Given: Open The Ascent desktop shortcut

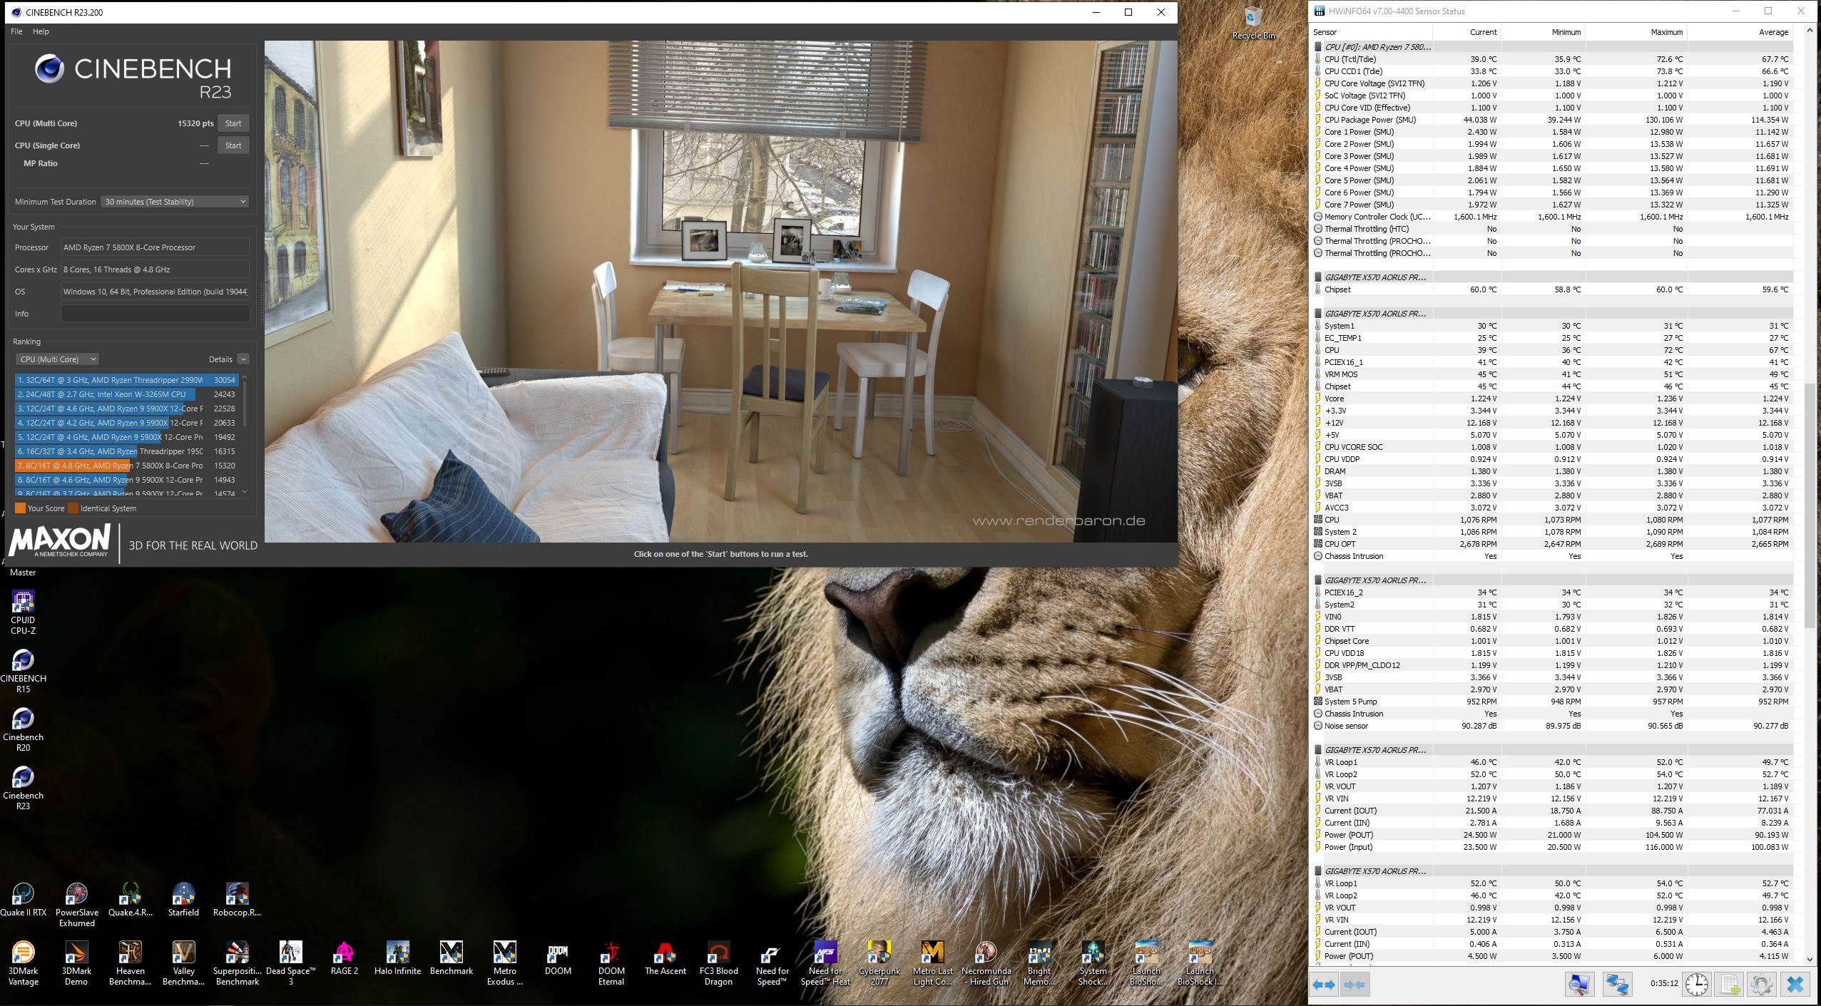Looking at the screenshot, I should coord(665,958).
